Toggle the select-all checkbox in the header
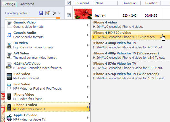Screen dimensions: 170x122 coord(69,3)
